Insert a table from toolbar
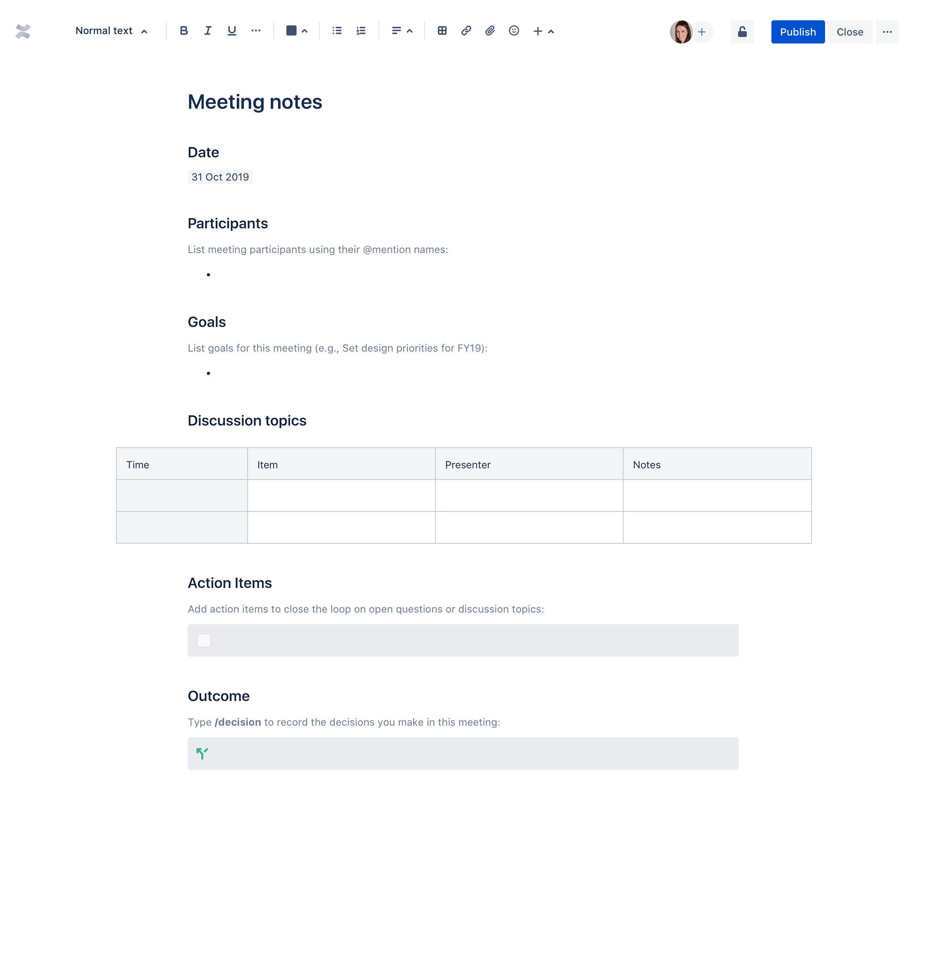Image resolution: width=928 pixels, height=954 pixels. [442, 31]
